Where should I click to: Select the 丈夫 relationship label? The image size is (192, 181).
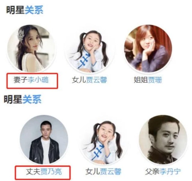click(33, 171)
